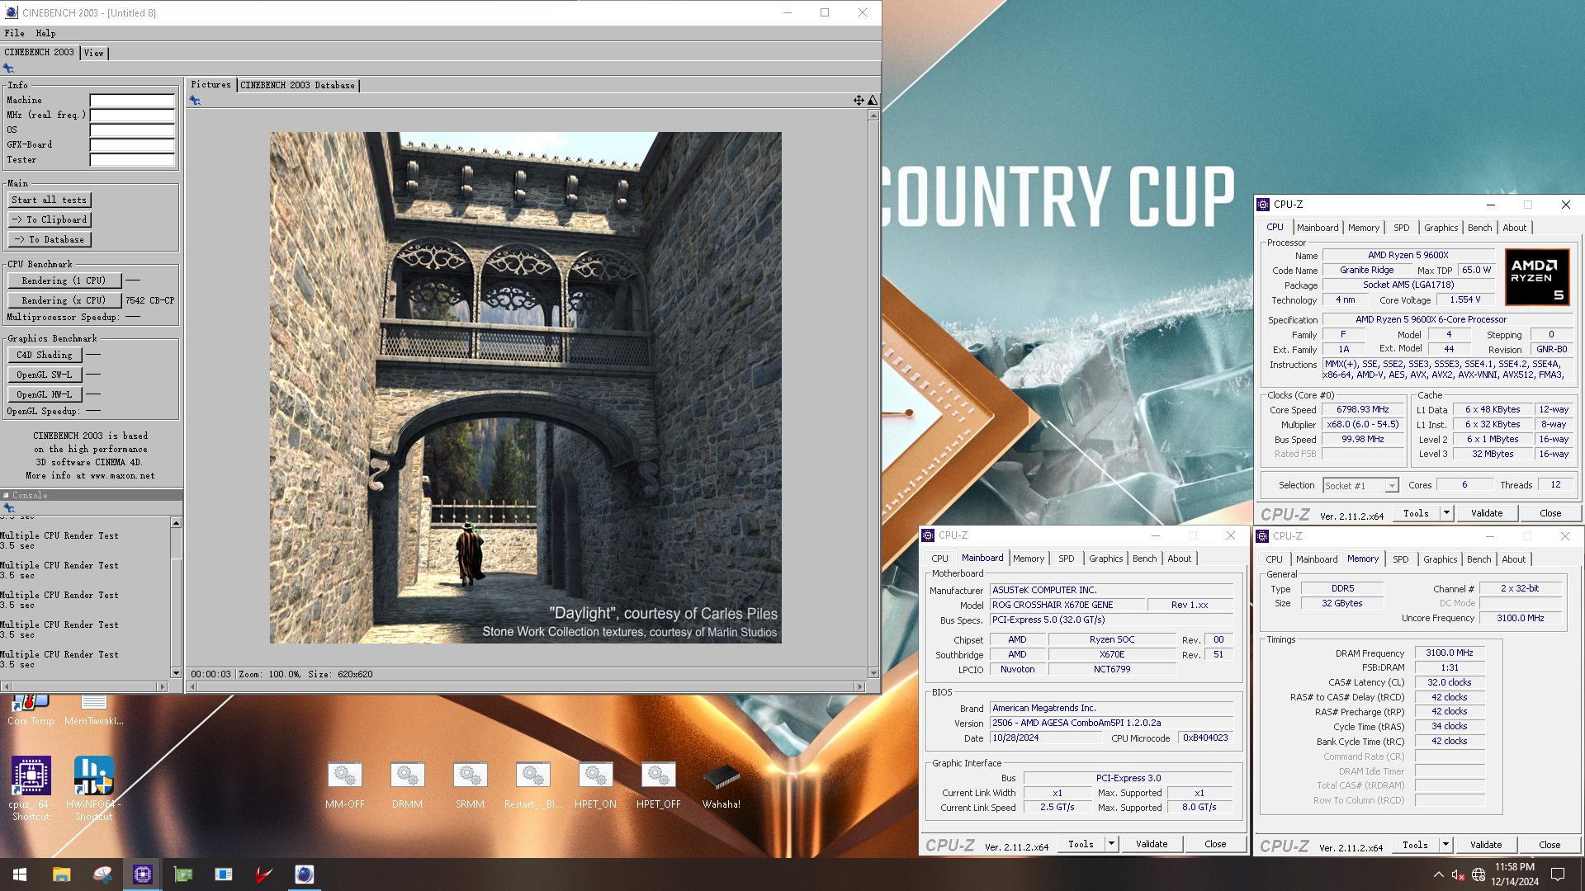Open the network tray icon
The width and height of the screenshot is (1585, 891).
pyautogui.click(x=1479, y=874)
